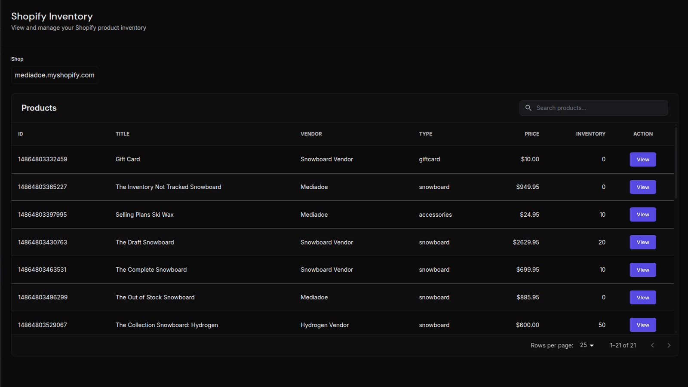Image resolution: width=688 pixels, height=387 pixels.
Task: View The Draft Snowboard product
Action: (642, 242)
